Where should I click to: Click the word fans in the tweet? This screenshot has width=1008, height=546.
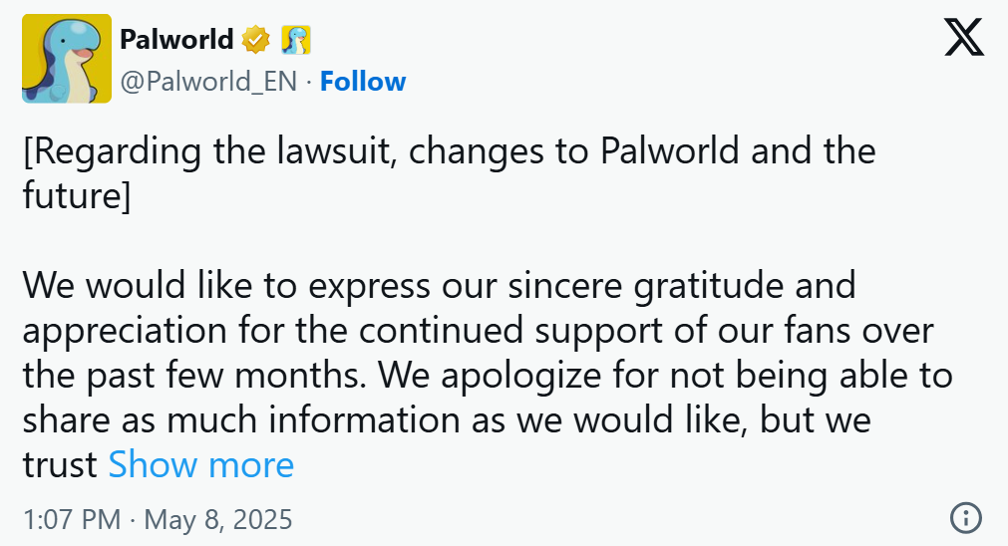[818, 330]
